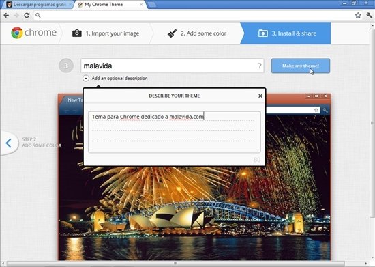The height and width of the screenshot is (267, 375).
Task: Click the horizontal scrollbar thumb
Action: coord(176,264)
